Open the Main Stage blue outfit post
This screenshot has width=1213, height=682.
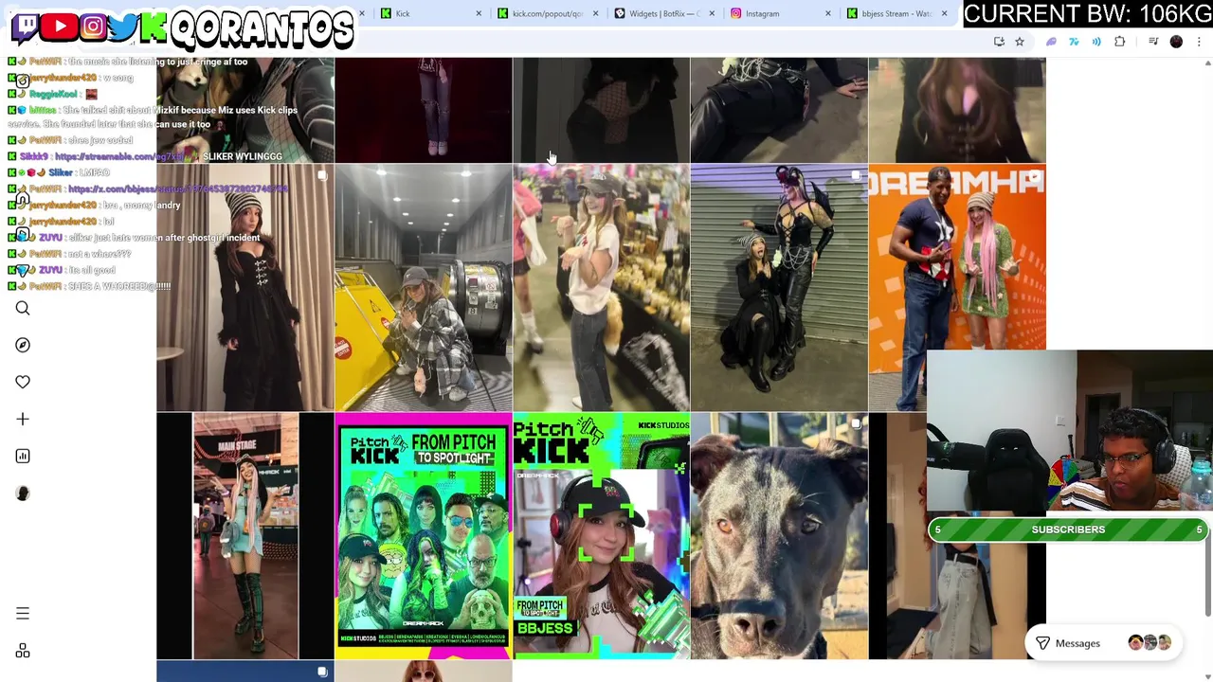coord(245,536)
